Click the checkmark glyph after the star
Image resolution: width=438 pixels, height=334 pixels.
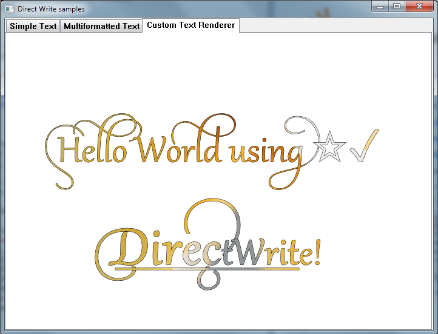365,145
